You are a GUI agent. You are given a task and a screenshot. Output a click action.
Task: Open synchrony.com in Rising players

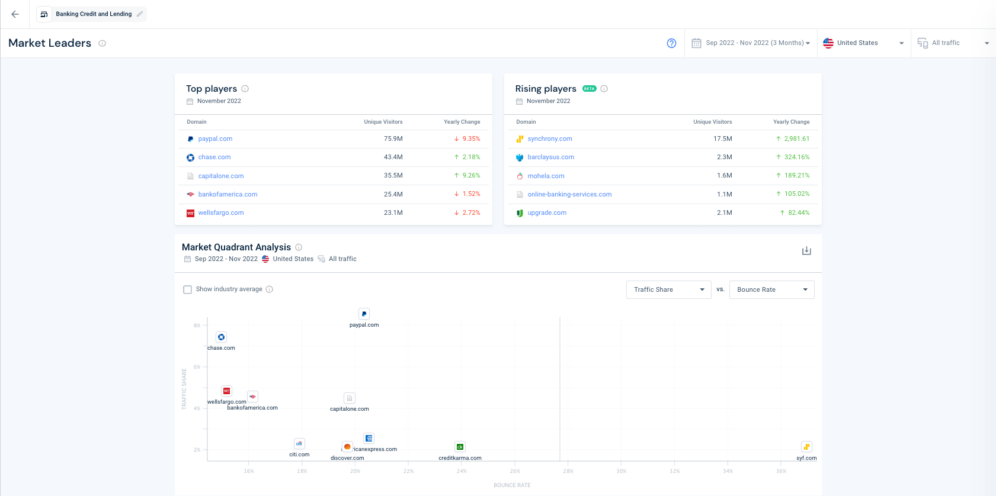[x=550, y=139]
